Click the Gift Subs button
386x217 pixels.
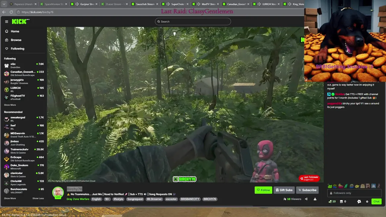[x=284, y=190]
